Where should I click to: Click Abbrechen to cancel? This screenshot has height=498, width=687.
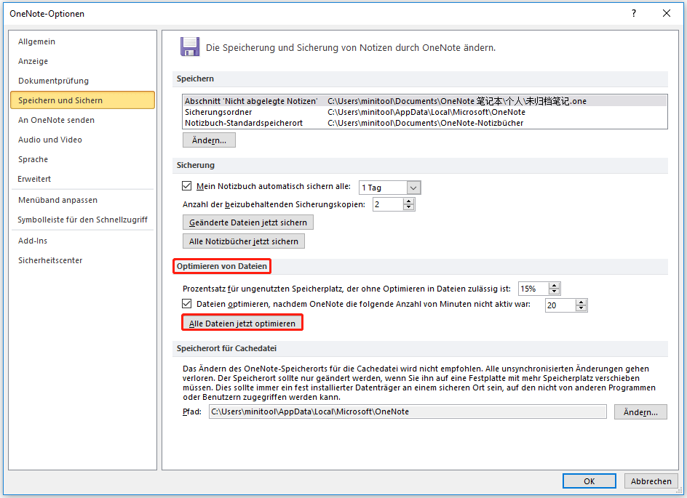651,481
